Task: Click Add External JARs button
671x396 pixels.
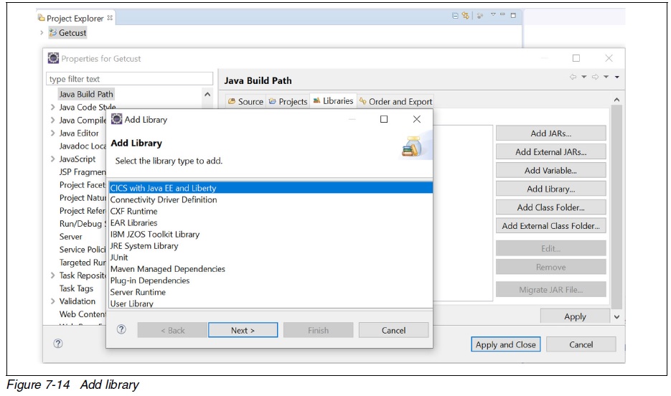Action: (550, 152)
